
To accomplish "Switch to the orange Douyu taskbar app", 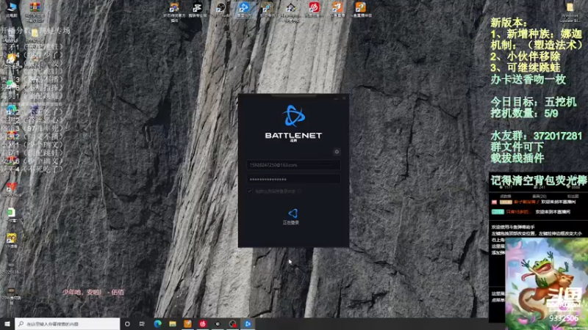I will coord(187,323).
